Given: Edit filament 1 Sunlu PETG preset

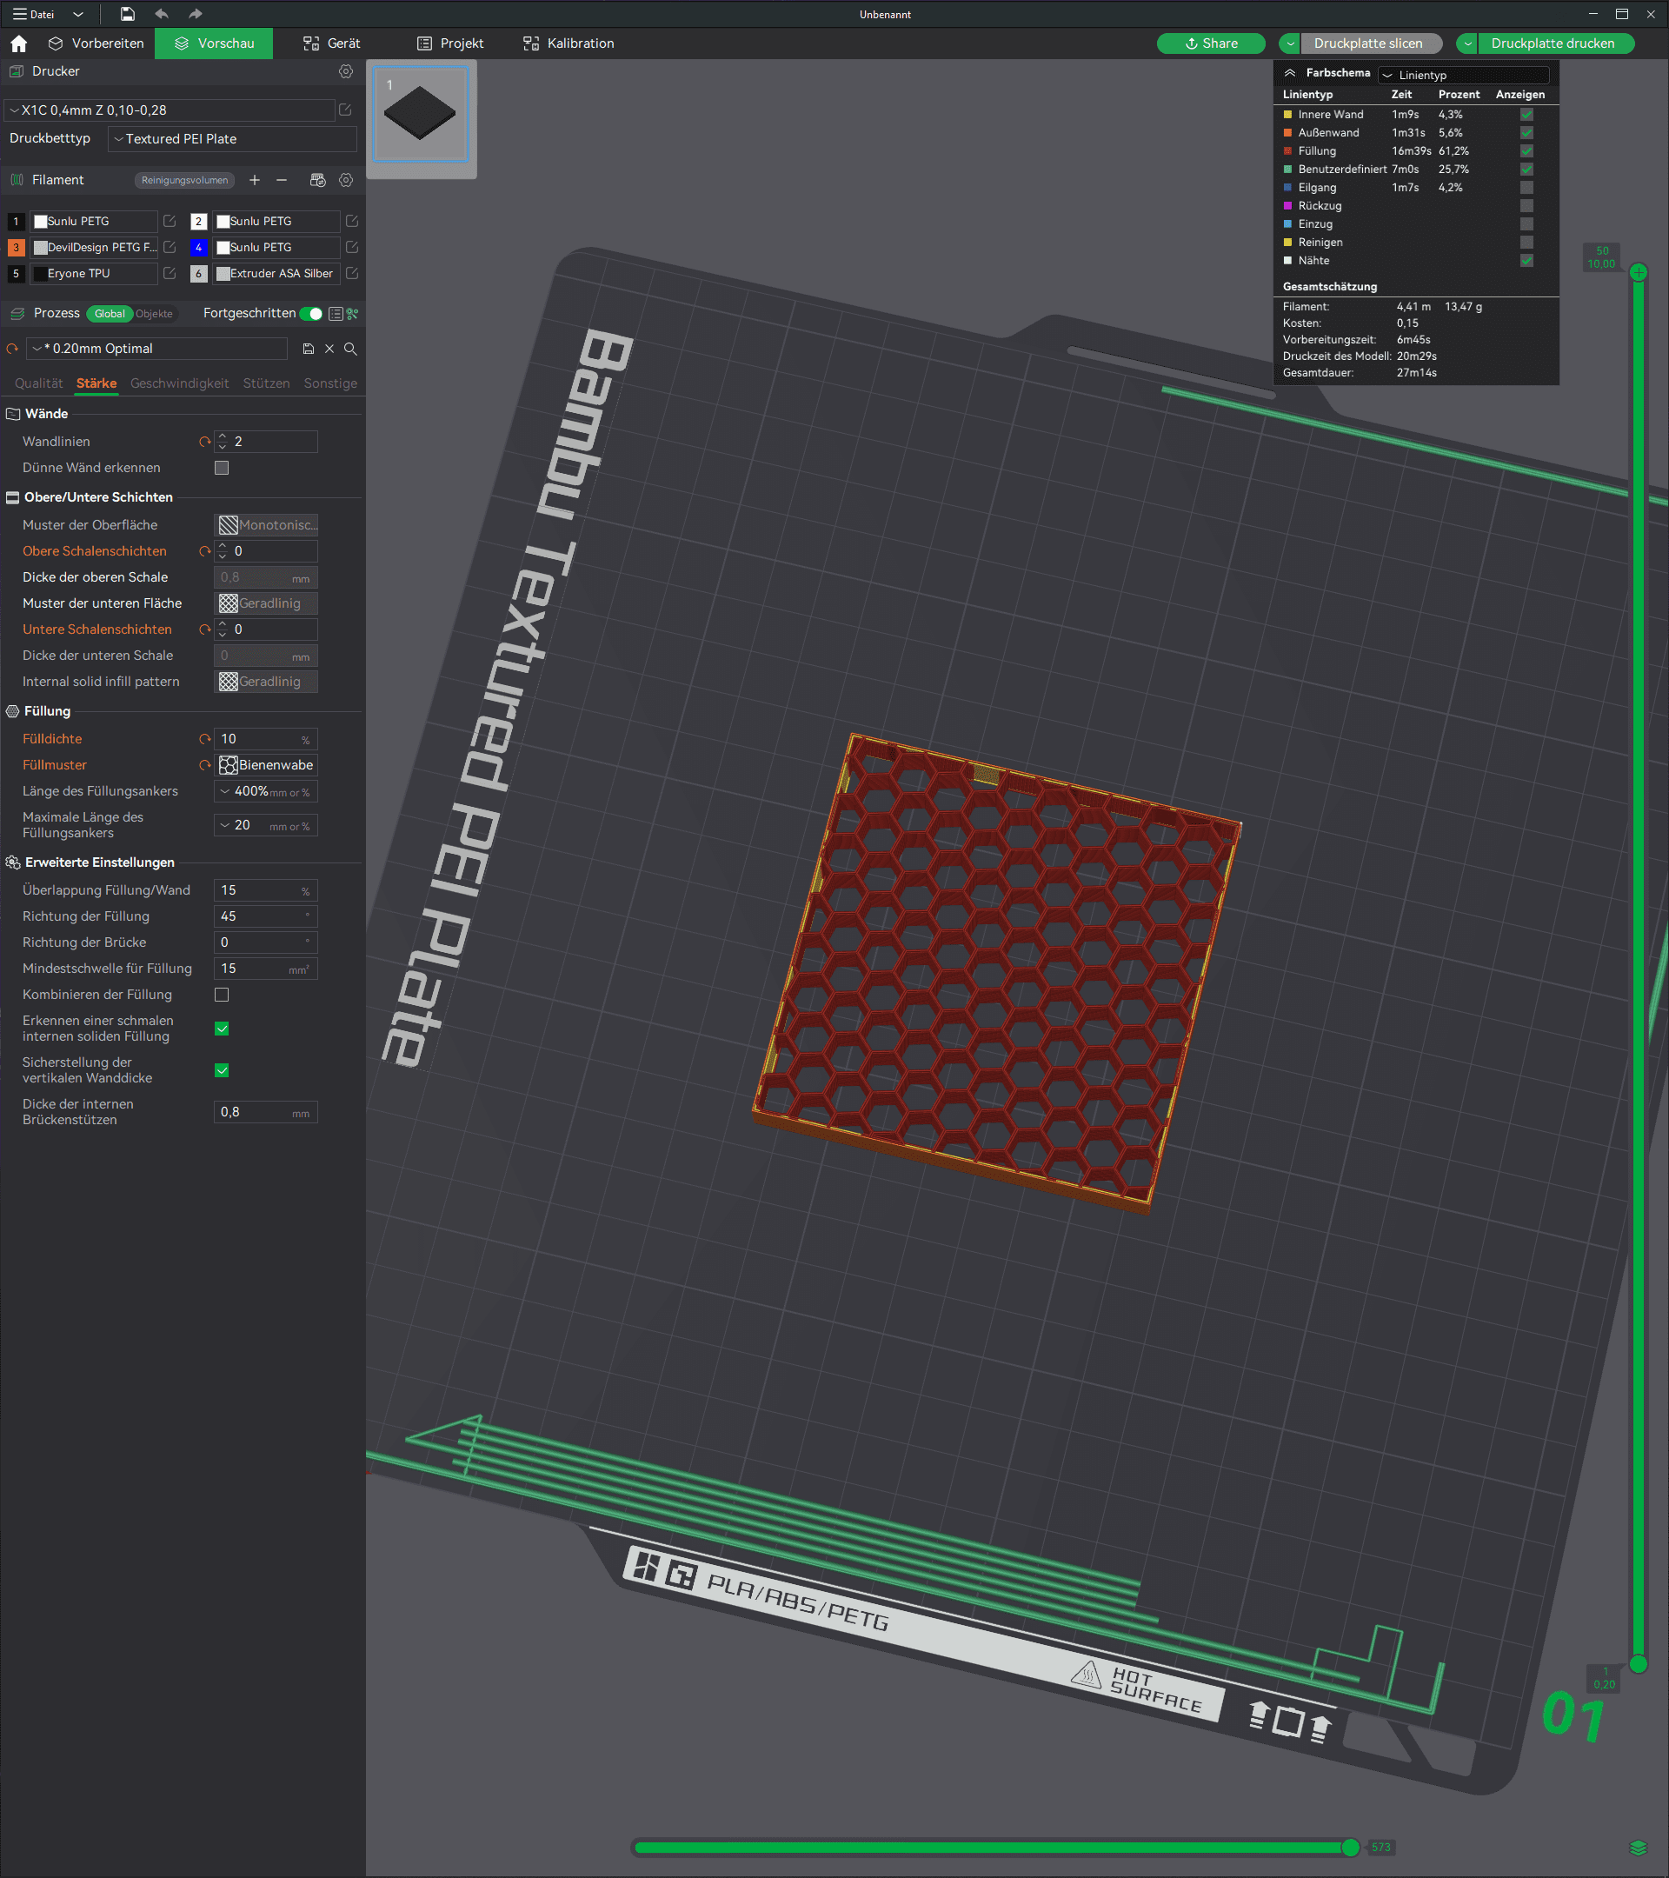Looking at the screenshot, I should point(169,222).
